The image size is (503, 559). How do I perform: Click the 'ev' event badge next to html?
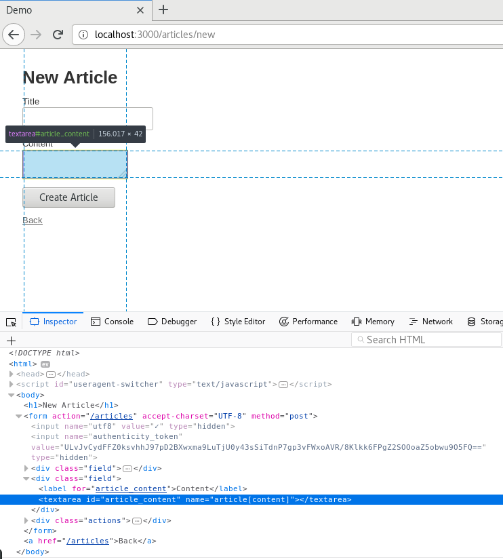pos(45,364)
